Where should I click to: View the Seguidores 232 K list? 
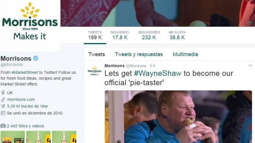point(149,35)
